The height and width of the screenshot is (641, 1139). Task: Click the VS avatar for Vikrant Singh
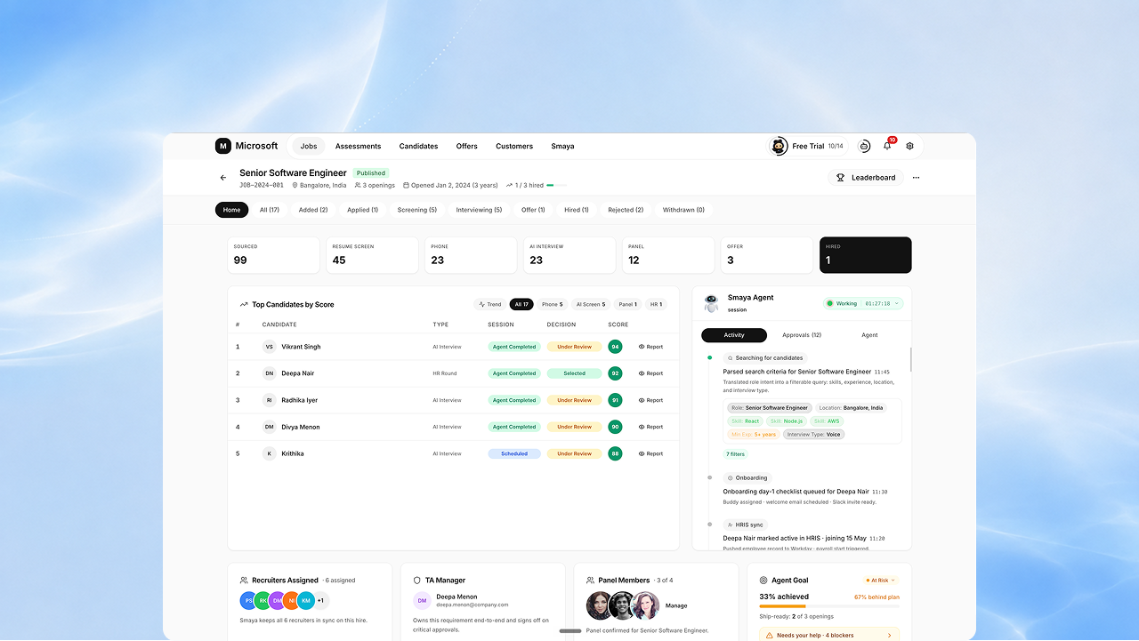(x=269, y=347)
